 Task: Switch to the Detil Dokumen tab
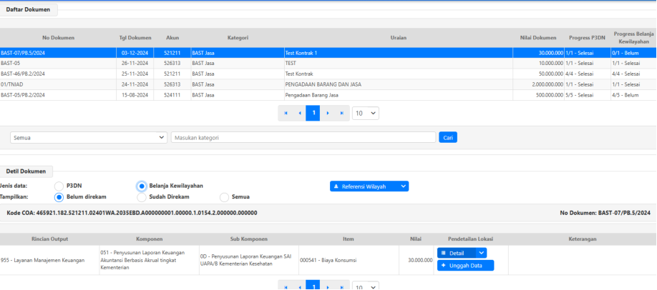26,171
